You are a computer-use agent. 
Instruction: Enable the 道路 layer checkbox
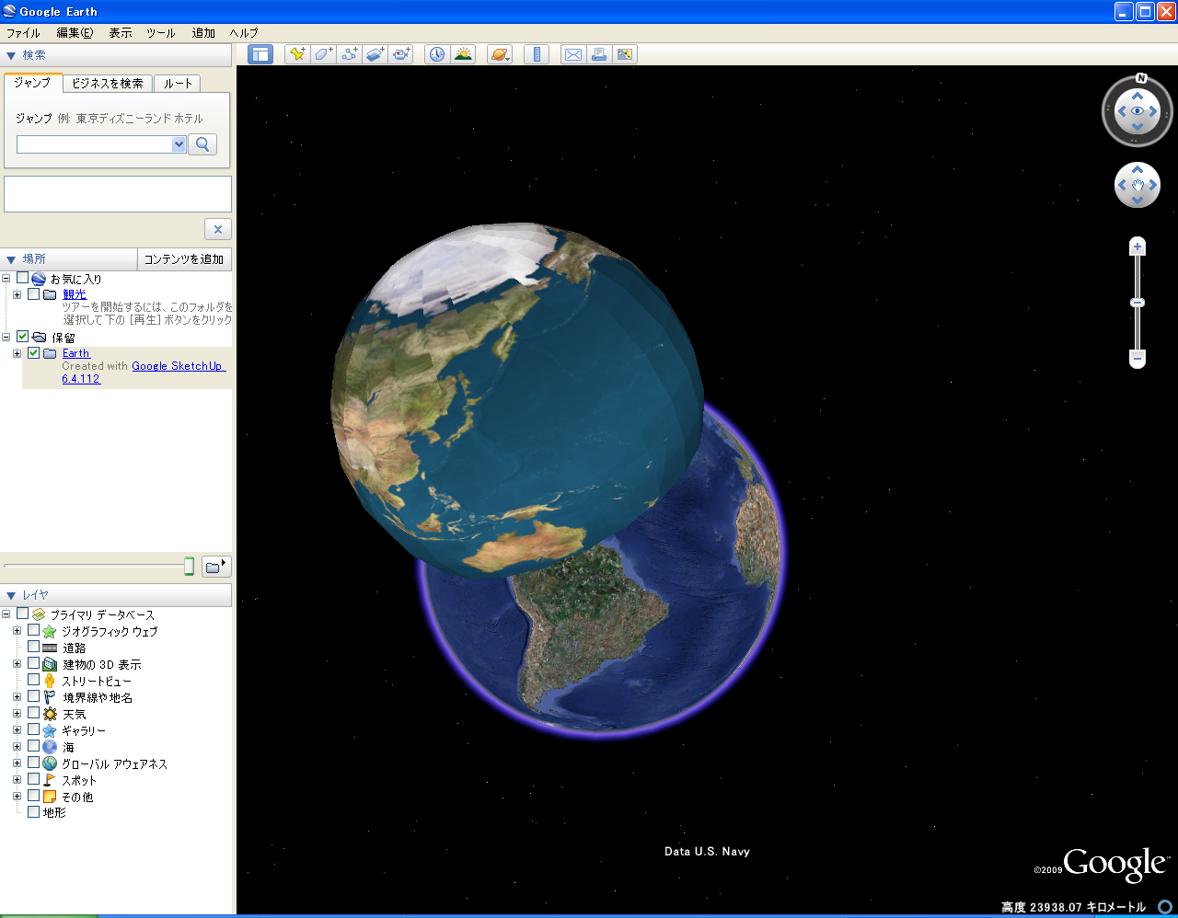(34, 648)
